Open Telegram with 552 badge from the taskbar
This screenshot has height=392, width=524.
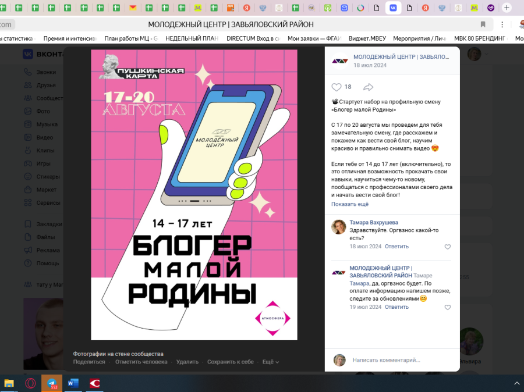[x=52, y=383]
